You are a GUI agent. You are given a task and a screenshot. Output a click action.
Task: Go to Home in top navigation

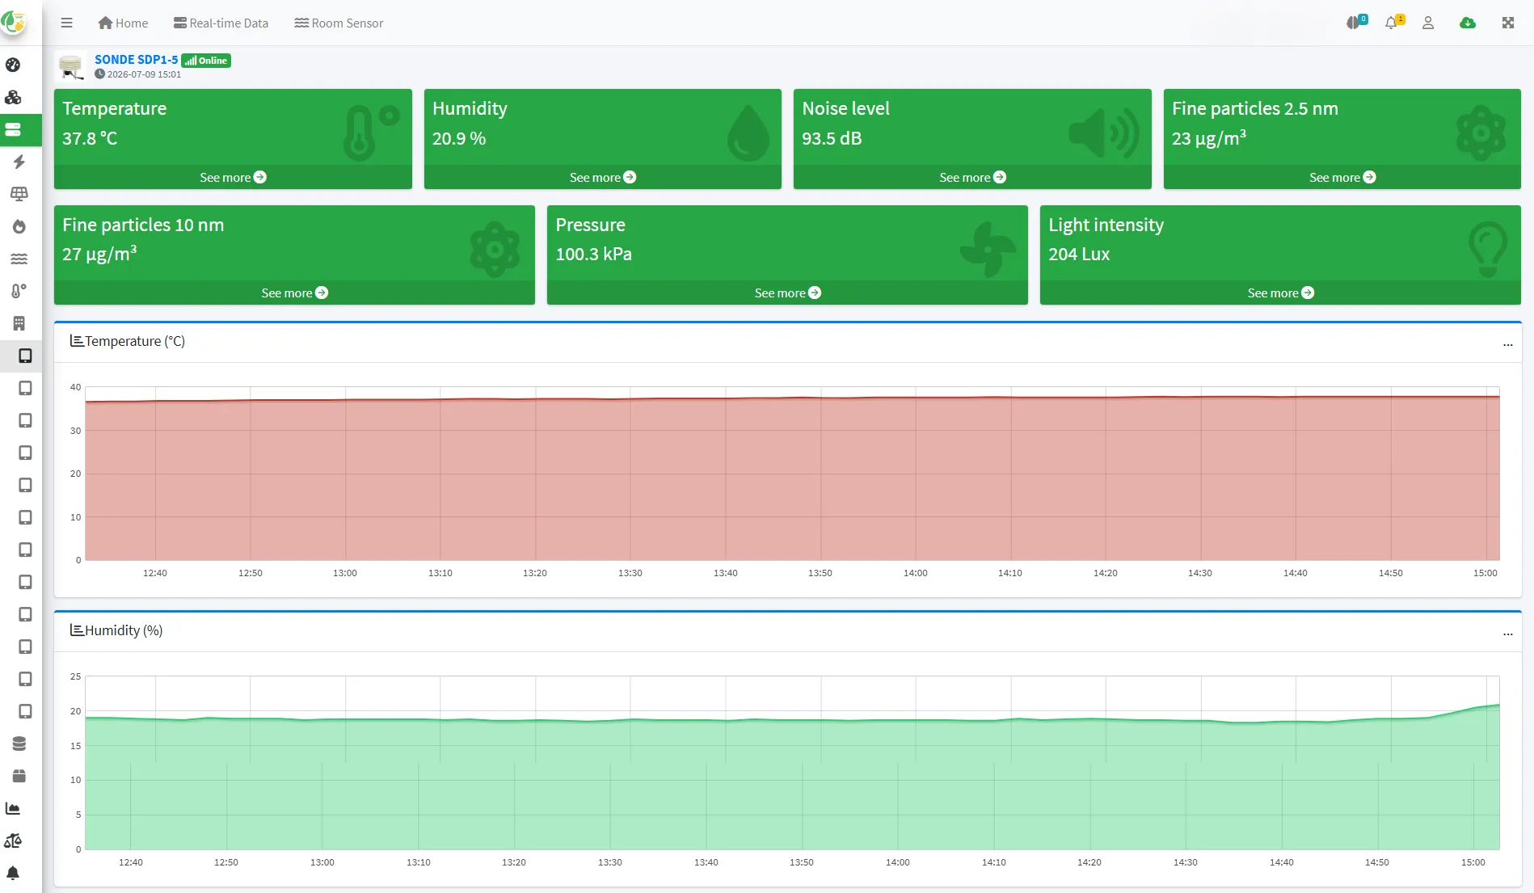[x=123, y=23]
